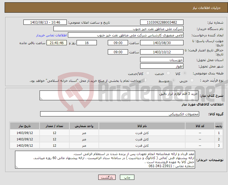Click price validity time 09:00 field
The height and width of the screenshot is (185, 228).
point(118,52)
